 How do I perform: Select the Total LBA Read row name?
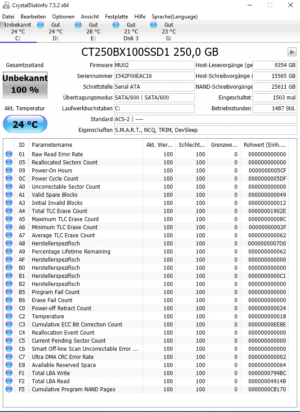coord(51,381)
